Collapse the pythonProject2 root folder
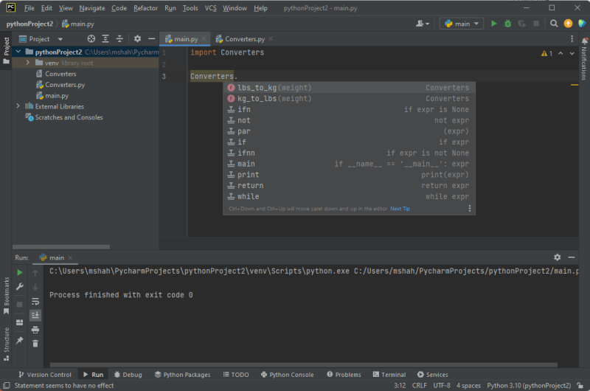590x391 pixels. pos(18,52)
